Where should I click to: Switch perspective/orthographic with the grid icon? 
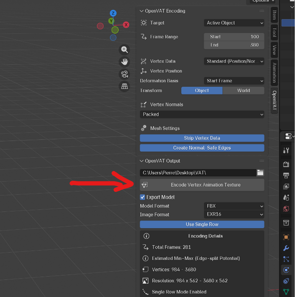pyautogui.click(x=124, y=86)
